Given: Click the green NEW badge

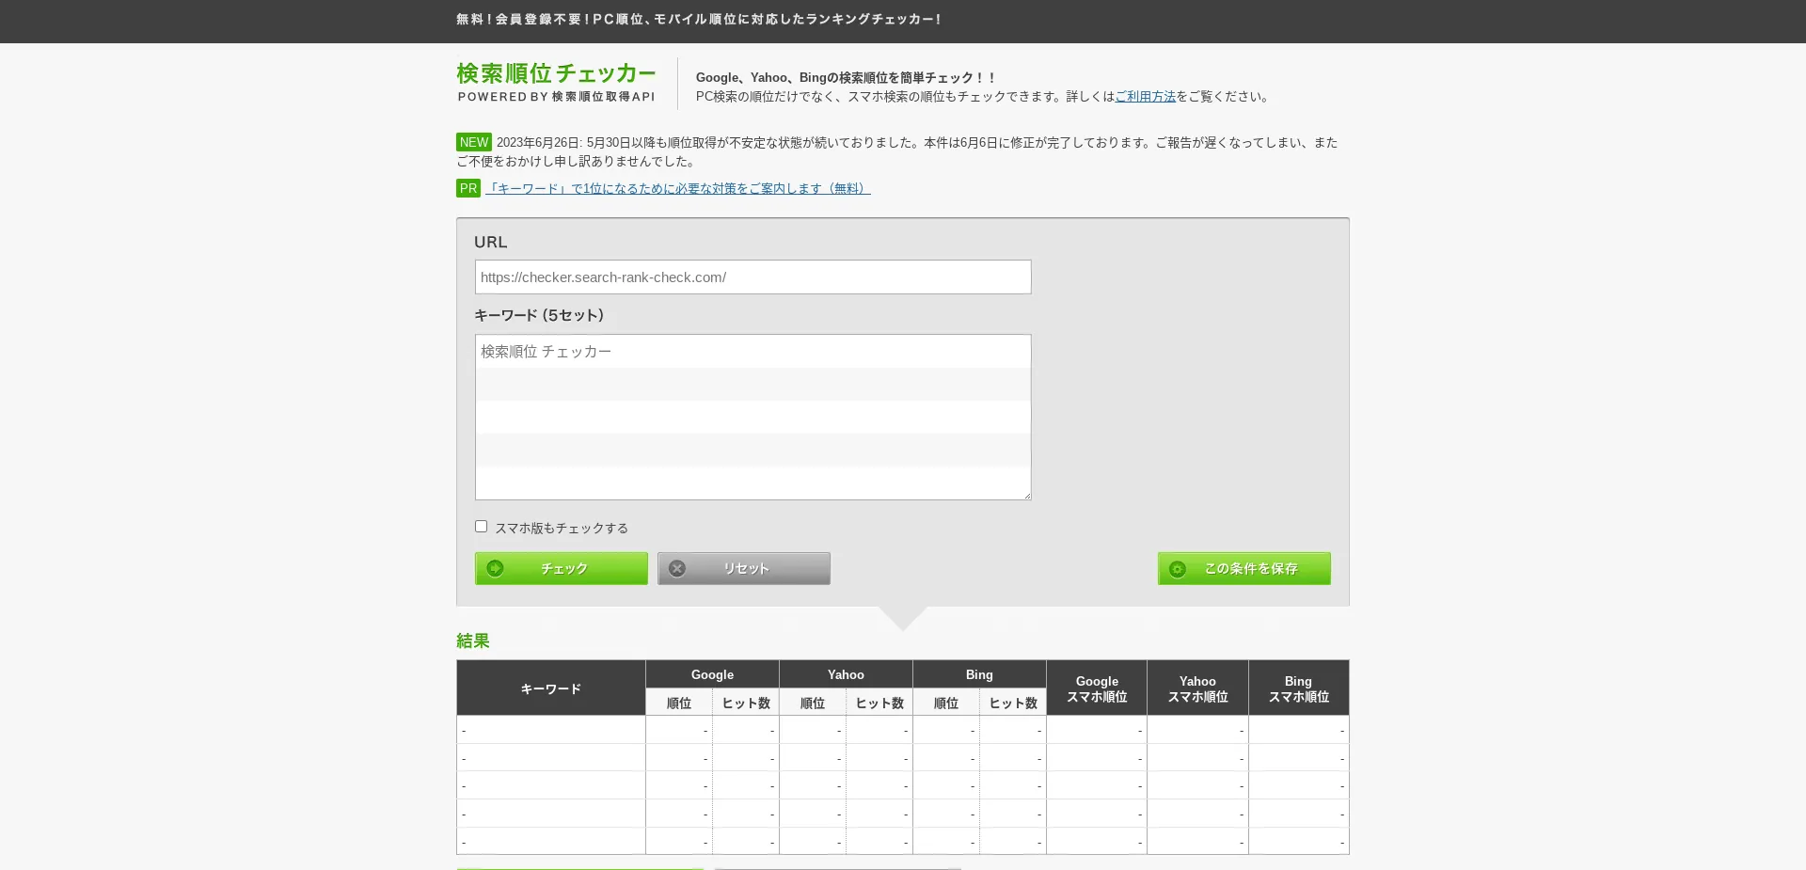Looking at the screenshot, I should [x=474, y=142].
